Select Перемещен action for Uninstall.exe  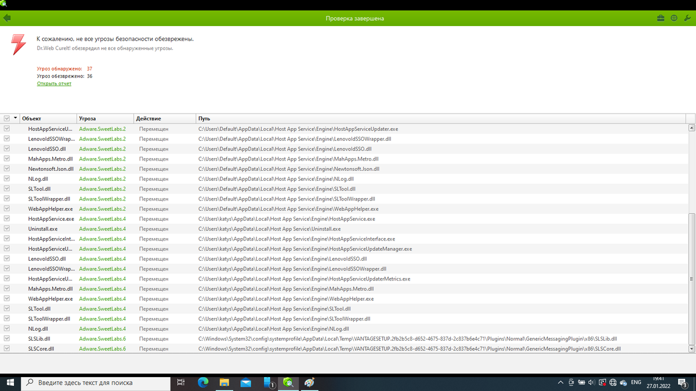(154, 229)
